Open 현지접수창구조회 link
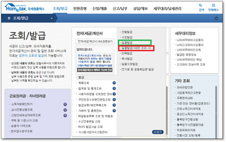This screenshot has height=142, width=226. 21,131
